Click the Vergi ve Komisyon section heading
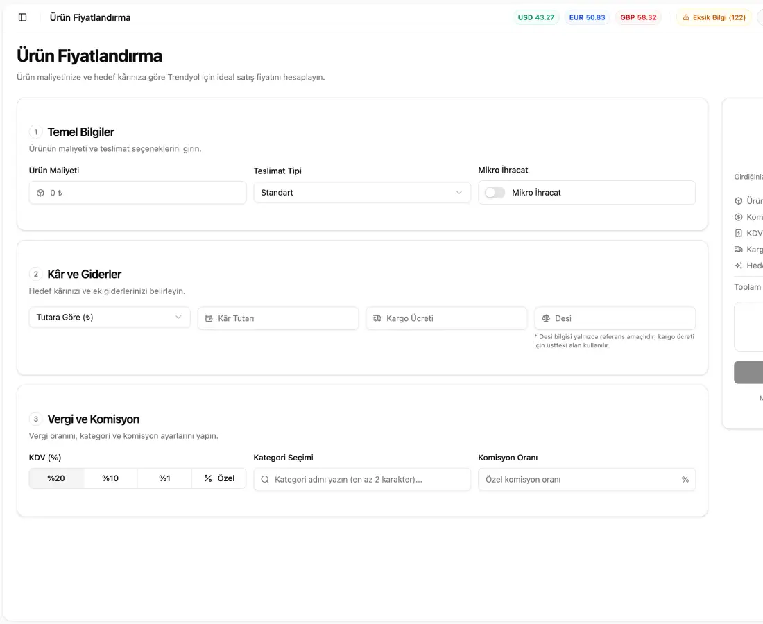The width and height of the screenshot is (763, 624). [94, 419]
